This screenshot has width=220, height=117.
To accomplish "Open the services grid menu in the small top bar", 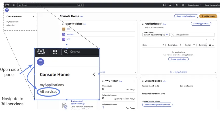I will (x=14, y=5).
